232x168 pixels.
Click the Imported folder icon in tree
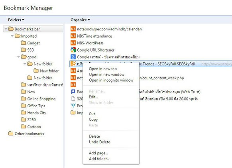coord(18,36)
